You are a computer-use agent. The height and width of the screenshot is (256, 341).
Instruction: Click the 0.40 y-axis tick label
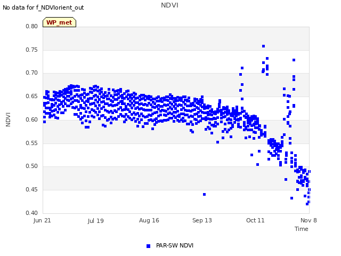(x=32, y=213)
